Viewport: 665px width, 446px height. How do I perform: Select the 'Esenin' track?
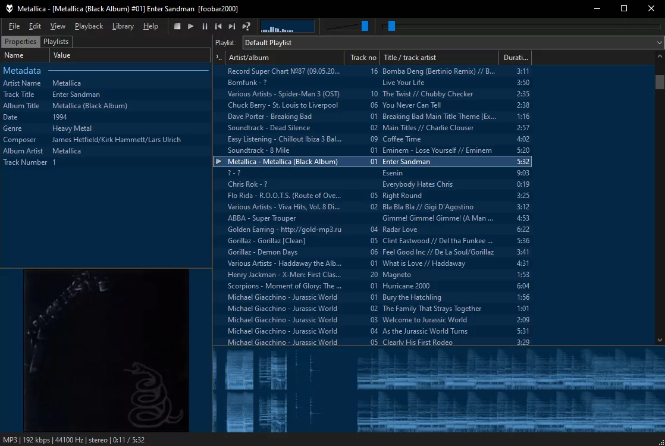pos(372,173)
